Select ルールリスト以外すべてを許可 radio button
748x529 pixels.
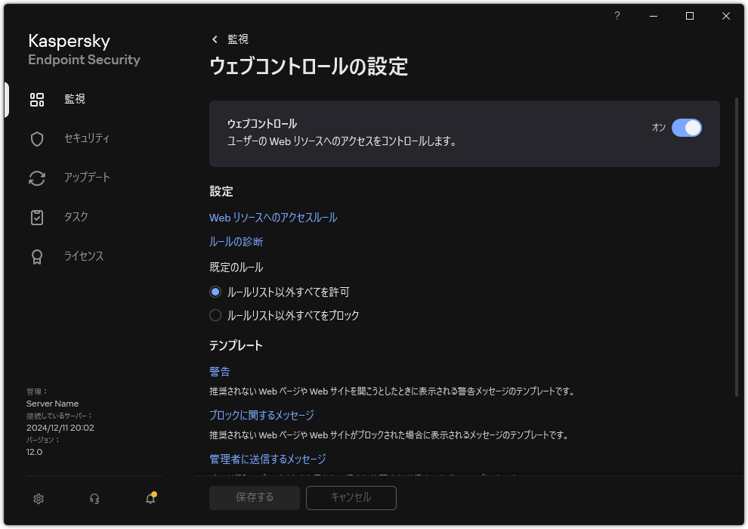tap(215, 292)
